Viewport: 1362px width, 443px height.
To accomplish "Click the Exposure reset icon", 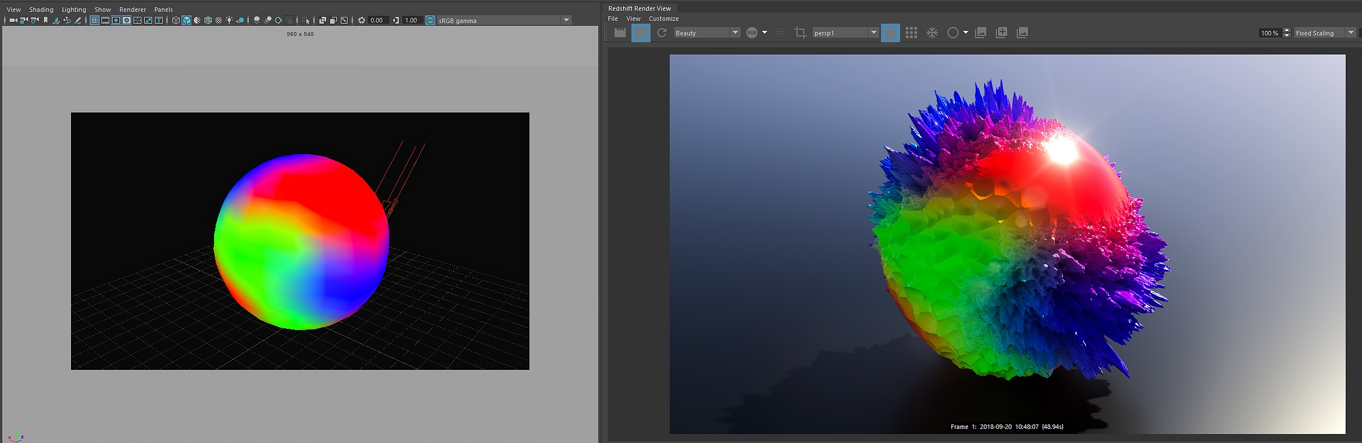I will tap(362, 20).
